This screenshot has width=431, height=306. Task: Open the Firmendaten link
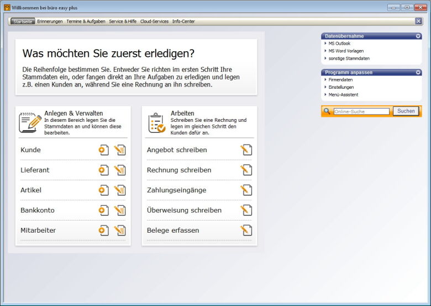(x=340, y=80)
